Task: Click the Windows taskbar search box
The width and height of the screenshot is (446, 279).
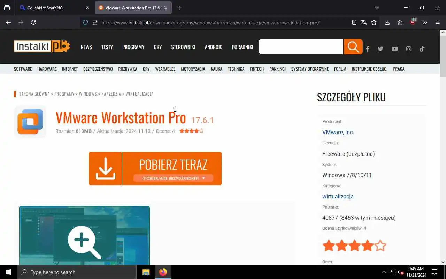Action: (x=77, y=272)
